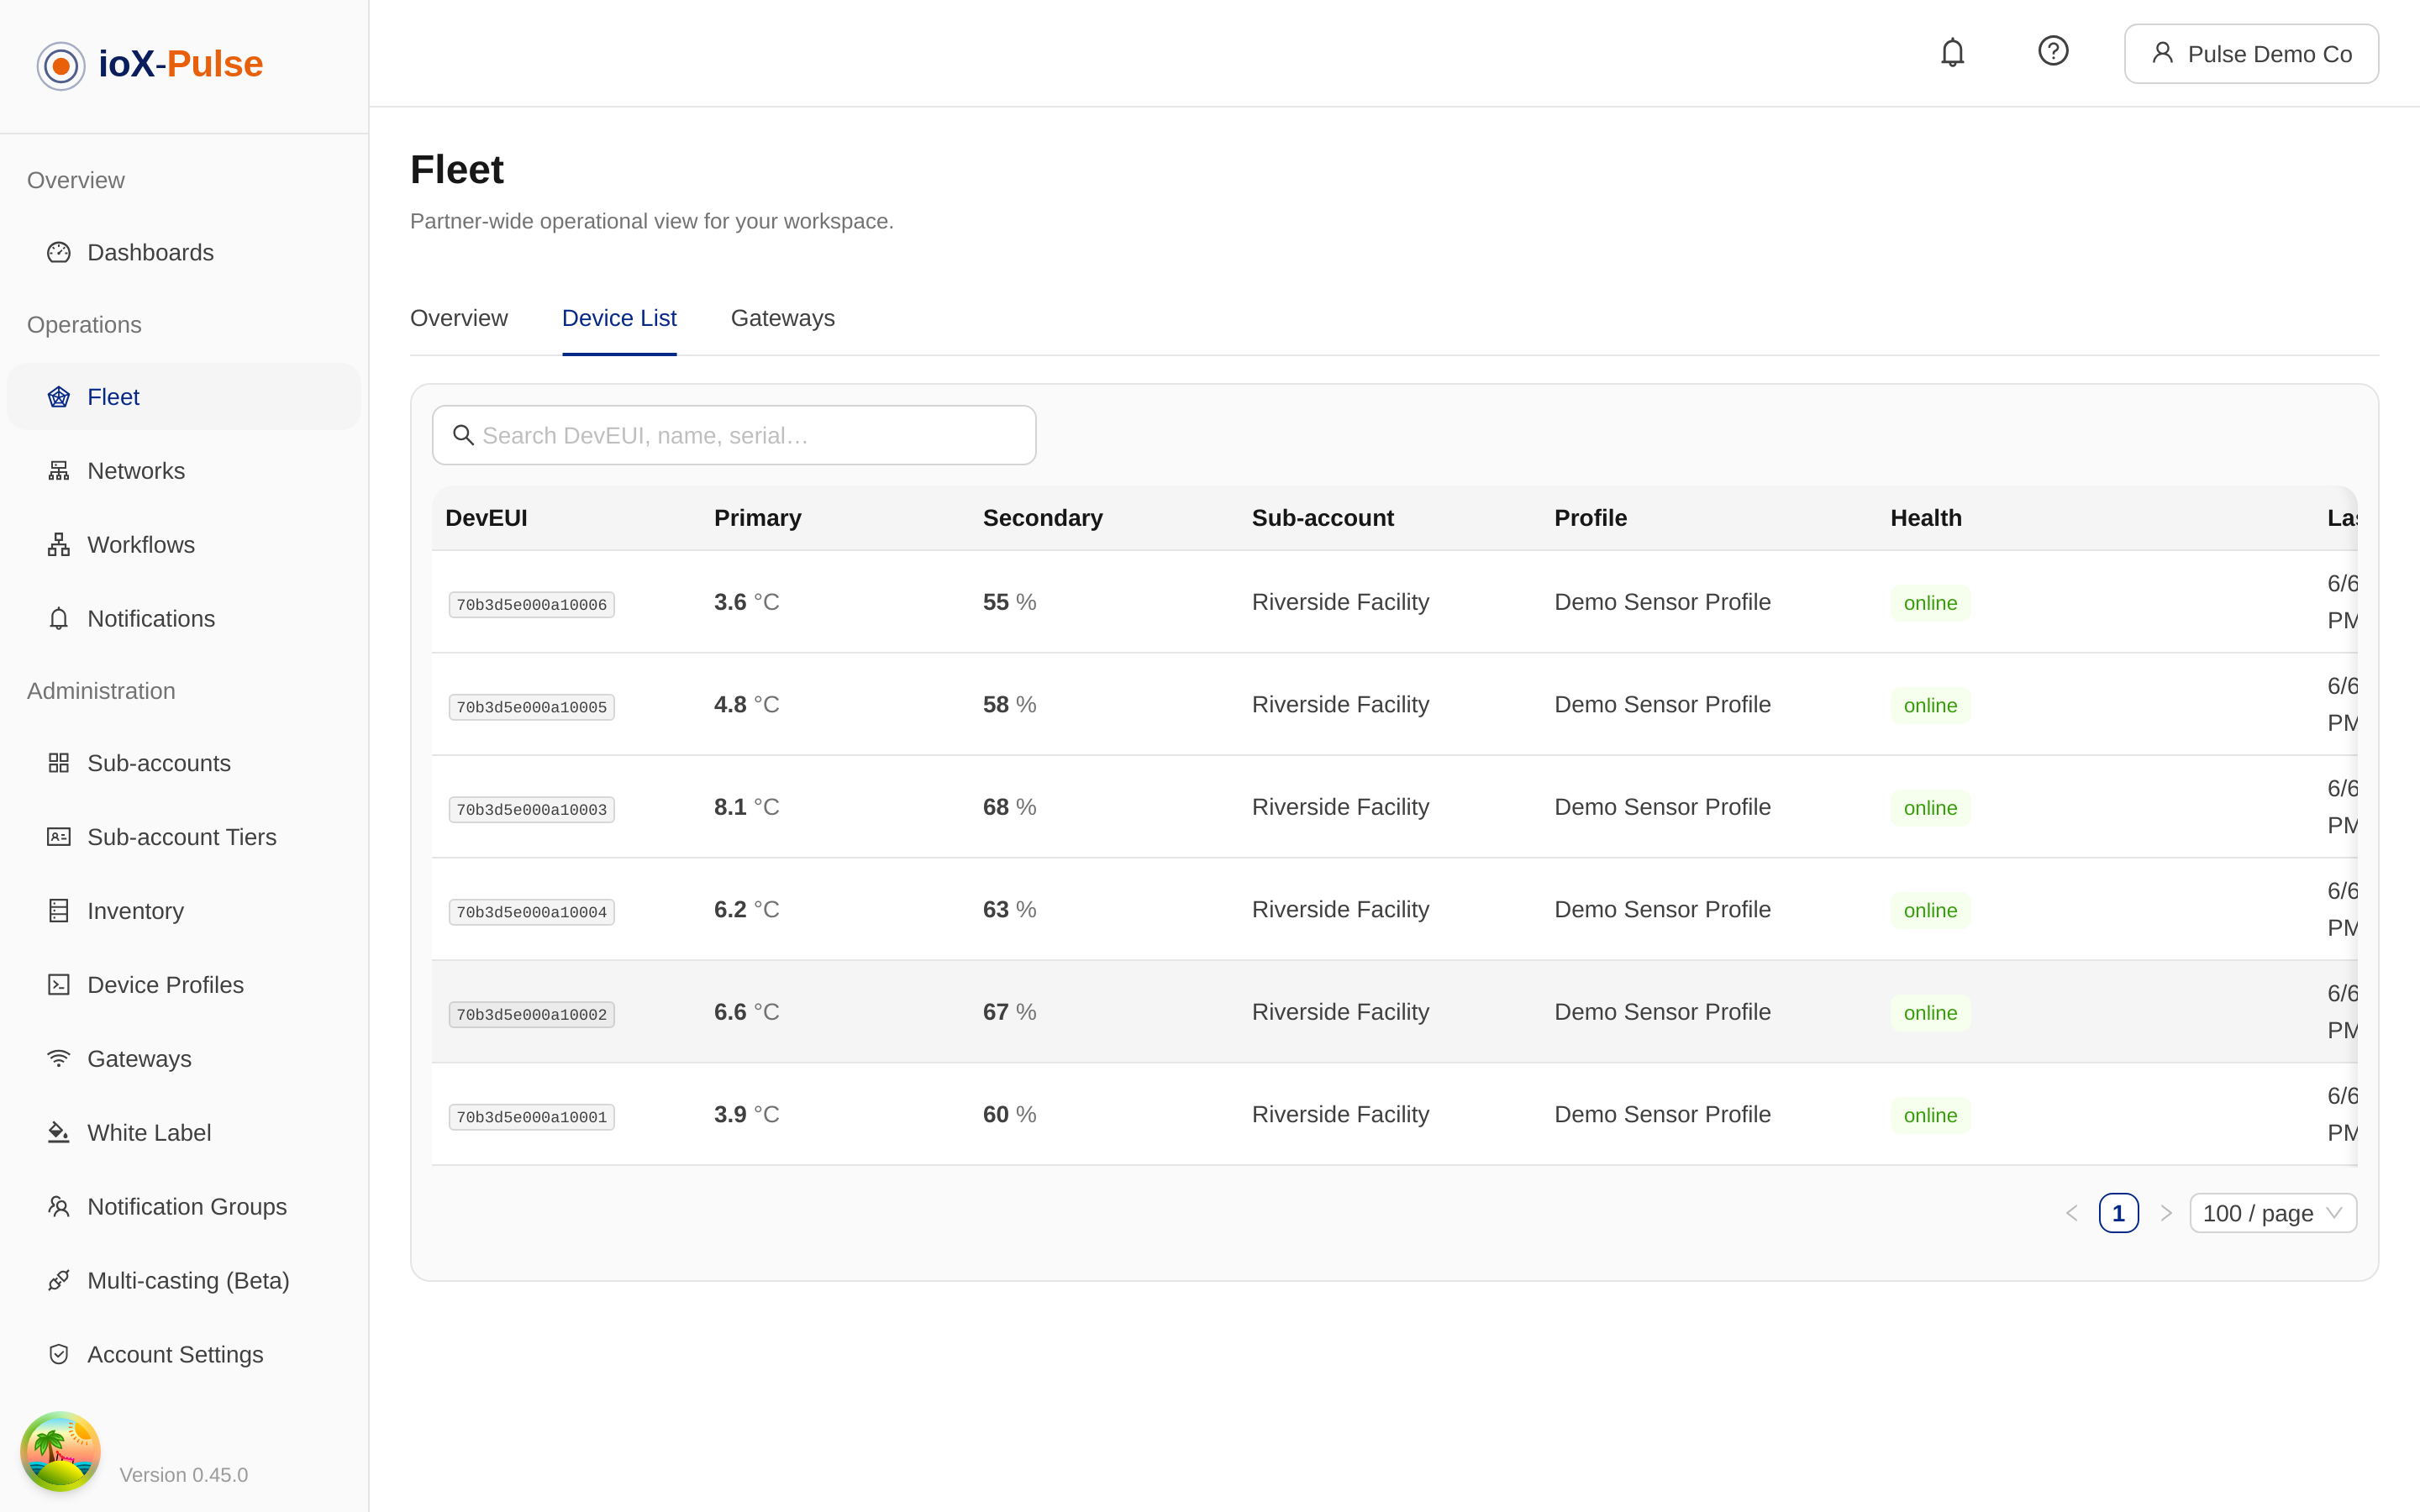Open Account Settings in the sidebar
Screen dimensions: 2420x1512
[x=184, y=1355]
